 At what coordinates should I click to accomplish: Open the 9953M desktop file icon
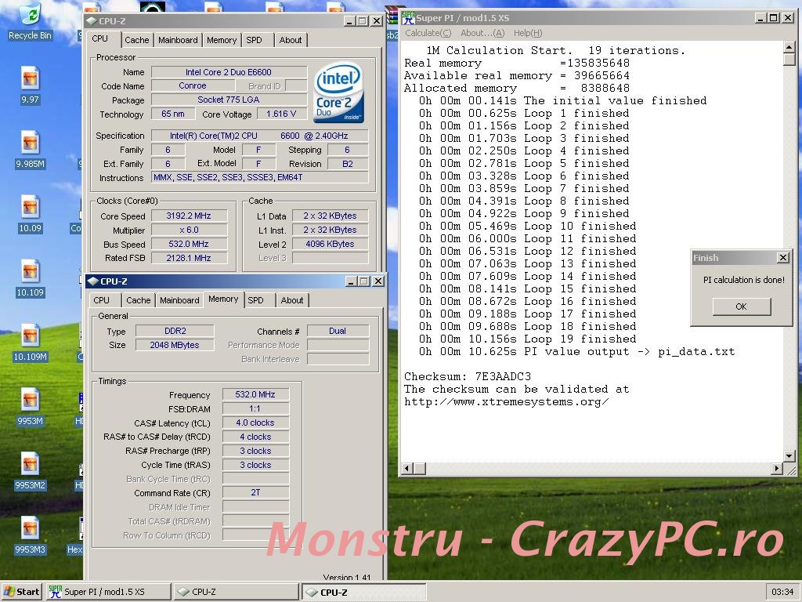click(x=31, y=407)
